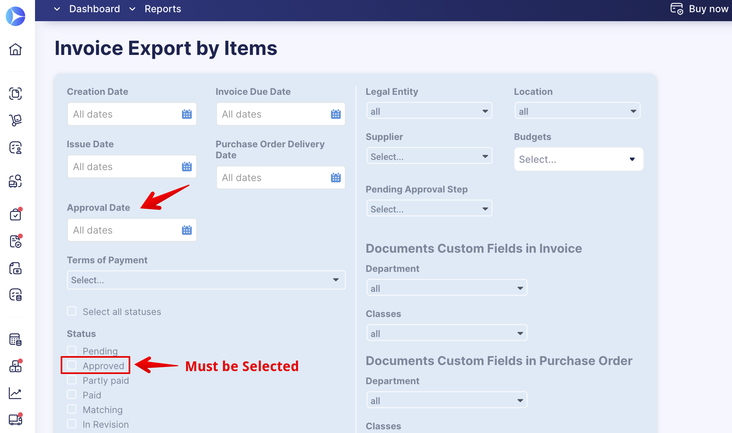
Task: Open the document payment sidebar icon
Action: pos(15,268)
